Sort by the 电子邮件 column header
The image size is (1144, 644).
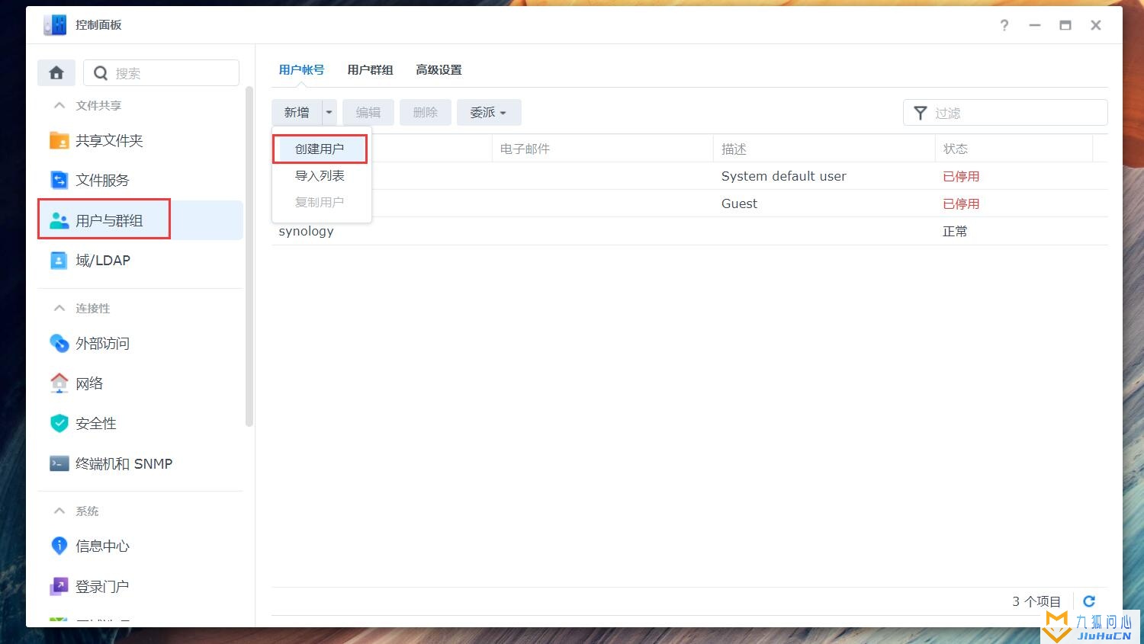[603, 149]
